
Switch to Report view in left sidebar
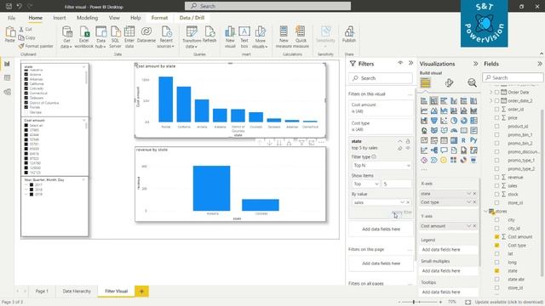7,64
